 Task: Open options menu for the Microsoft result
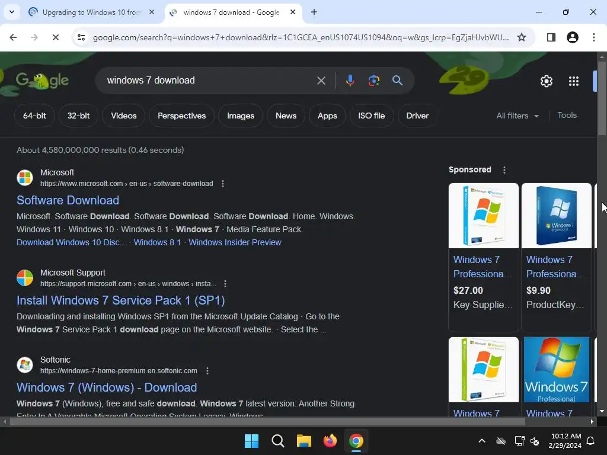pyautogui.click(x=223, y=184)
